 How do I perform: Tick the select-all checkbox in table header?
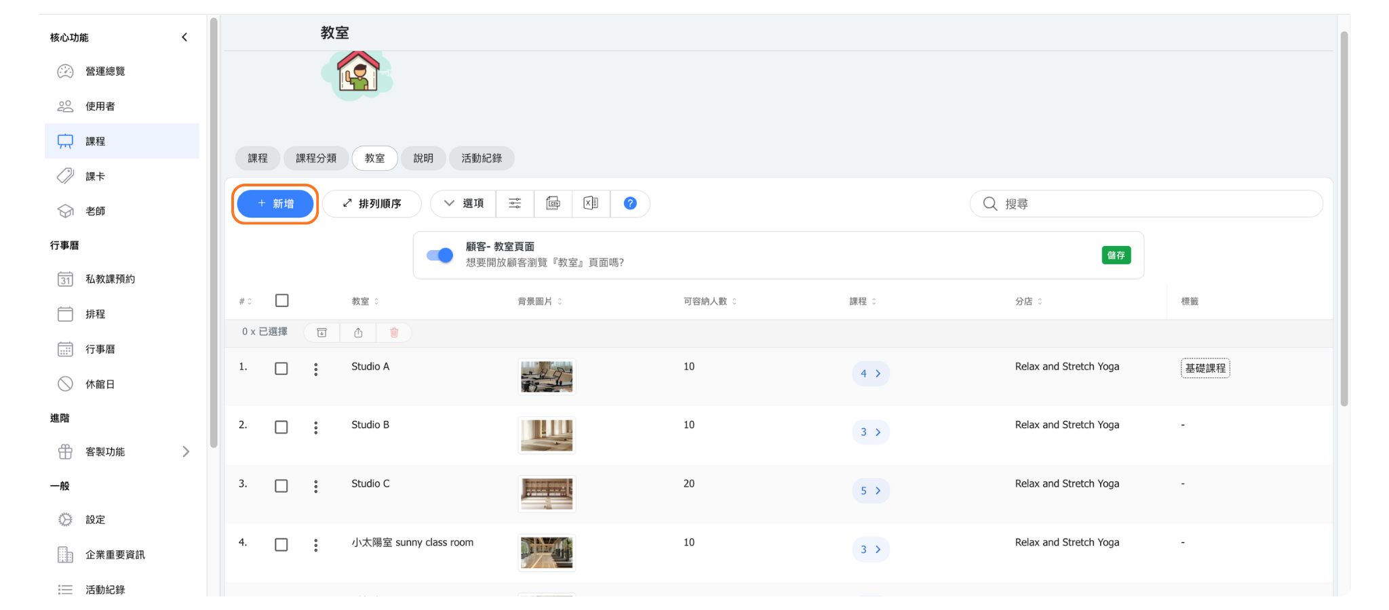coord(282,300)
